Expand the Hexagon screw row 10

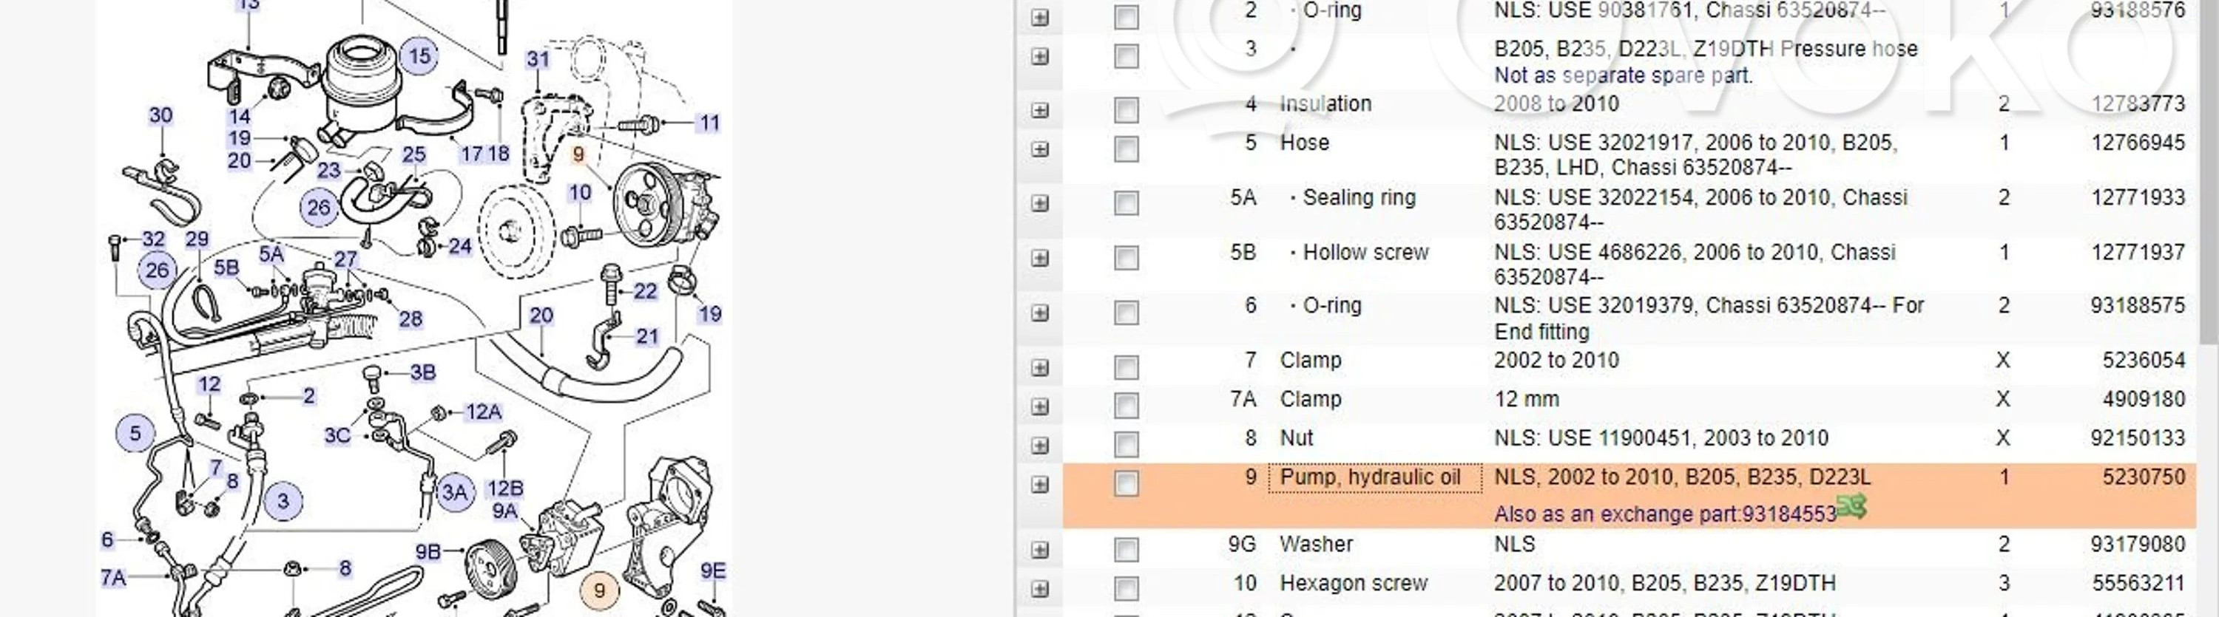pyautogui.click(x=1040, y=590)
